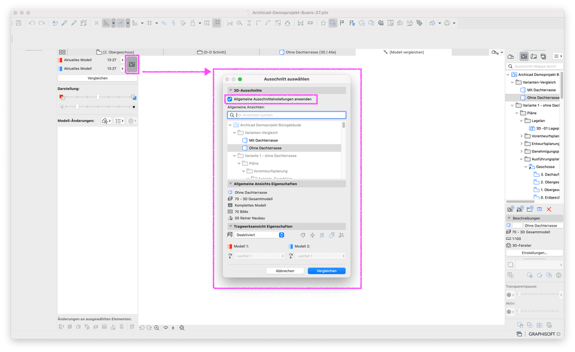Image resolution: width=575 pixels, height=352 pixels.
Task: Click the Redo arrow in the toolbar
Action: 42,23
